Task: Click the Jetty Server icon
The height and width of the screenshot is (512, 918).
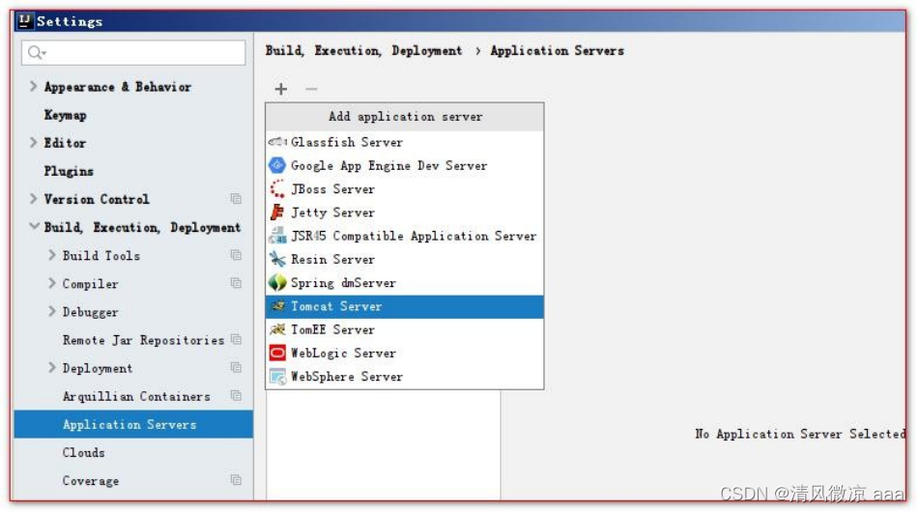Action: point(277,213)
